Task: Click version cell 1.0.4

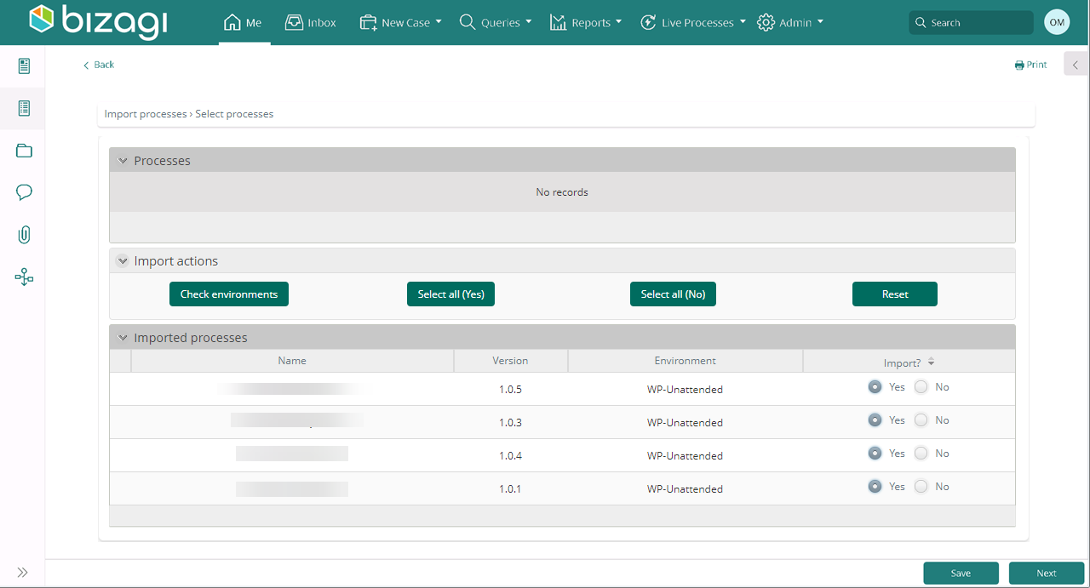Action: 510,456
